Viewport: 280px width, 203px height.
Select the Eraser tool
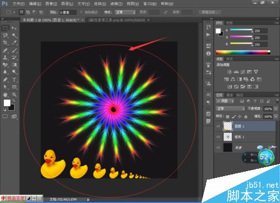[5, 65]
